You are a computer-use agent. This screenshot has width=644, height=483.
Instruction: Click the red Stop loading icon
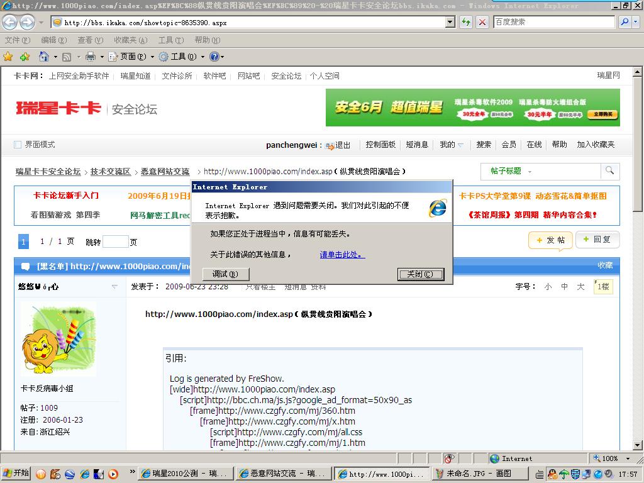click(x=482, y=22)
